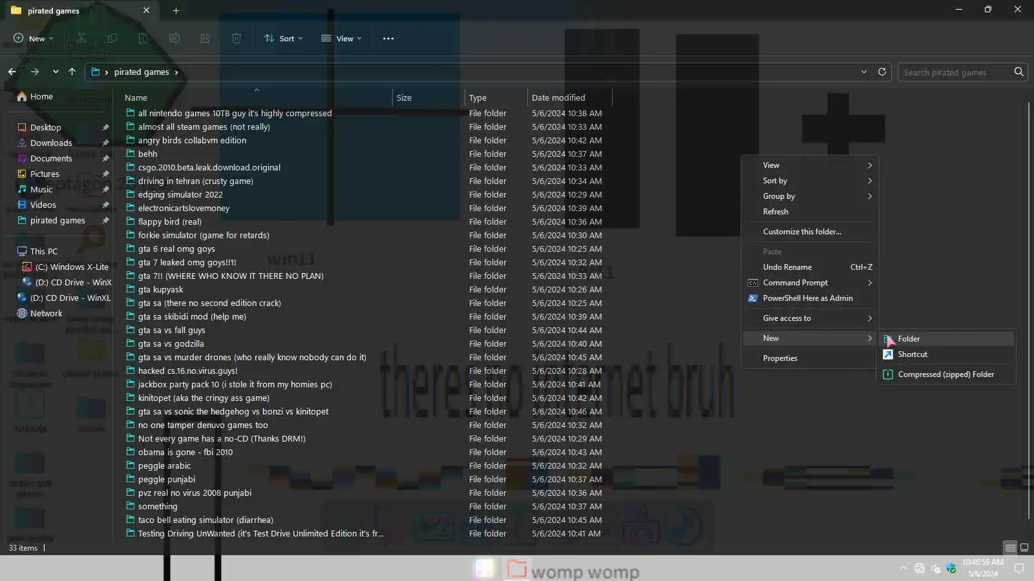Viewport: 1034px width, 581px height.
Task: Click the Cut scissors icon in the toolbar
Action: [x=81, y=38]
